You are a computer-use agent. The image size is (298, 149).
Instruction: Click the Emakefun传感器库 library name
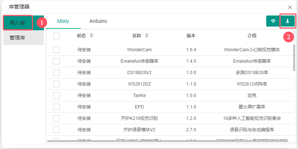(139, 61)
